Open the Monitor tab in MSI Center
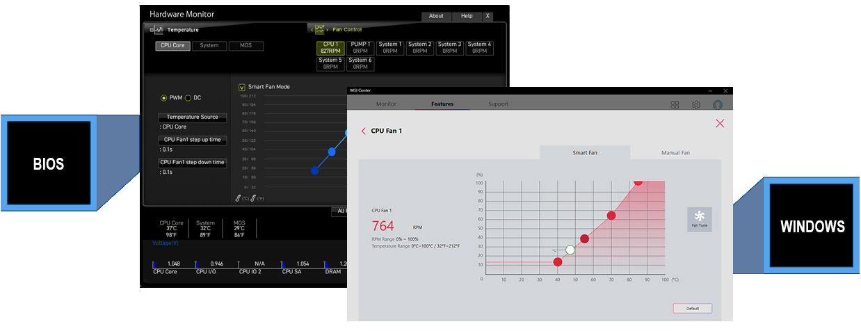The width and height of the screenshot is (861, 331). (x=386, y=104)
